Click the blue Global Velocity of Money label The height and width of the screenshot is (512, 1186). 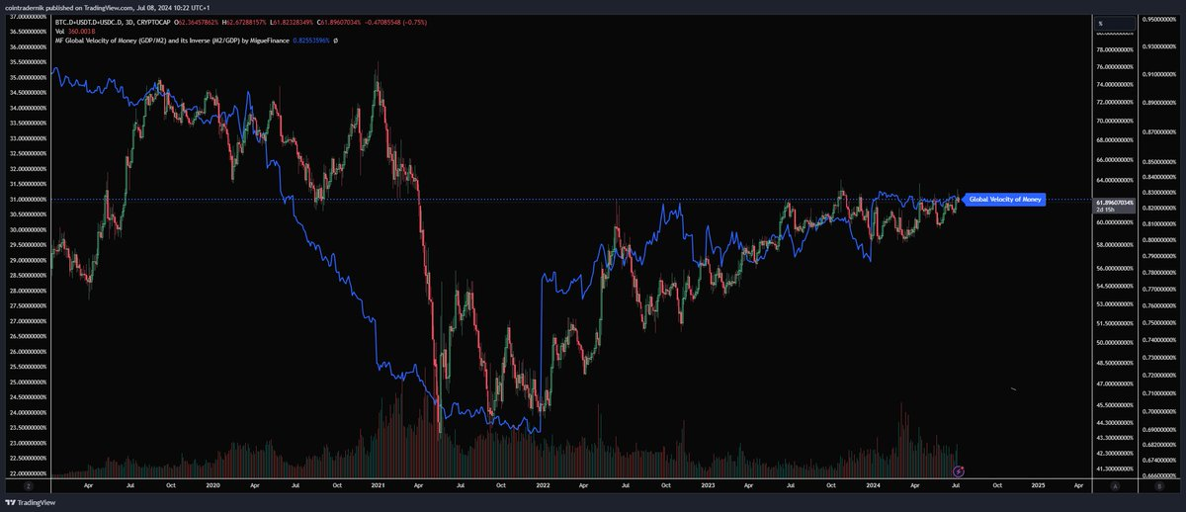pyautogui.click(x=1003, y=200)
